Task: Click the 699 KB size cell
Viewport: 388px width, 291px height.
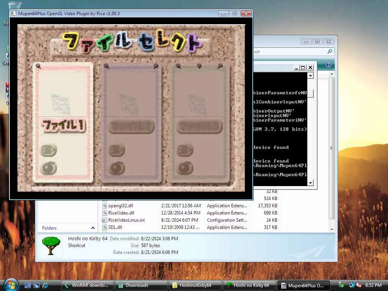Action: [x=271, y=213]
